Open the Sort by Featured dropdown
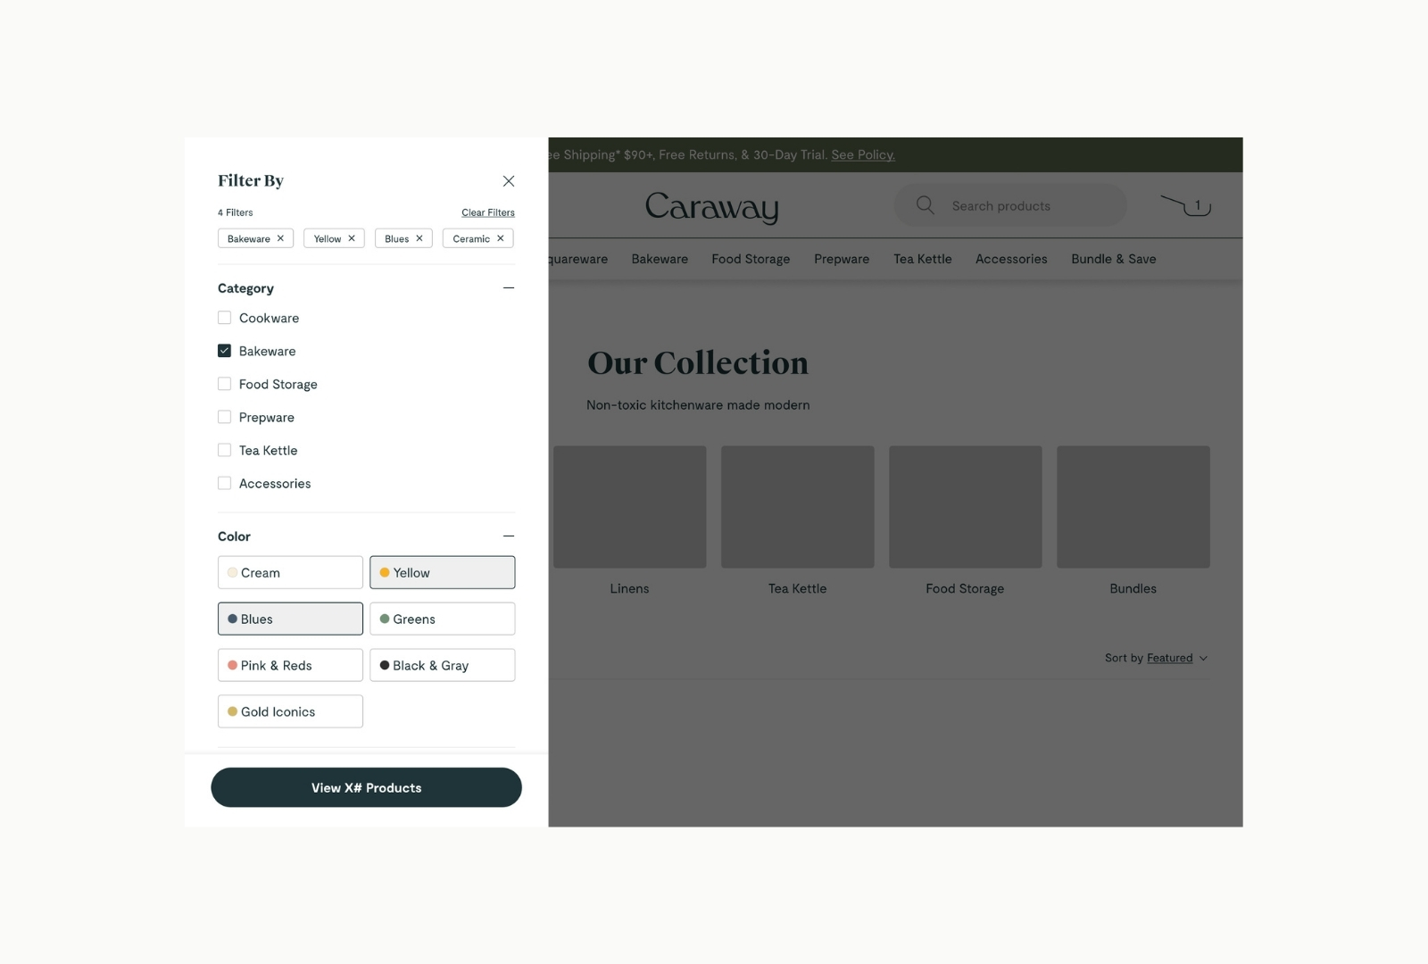 [1156, 658]
